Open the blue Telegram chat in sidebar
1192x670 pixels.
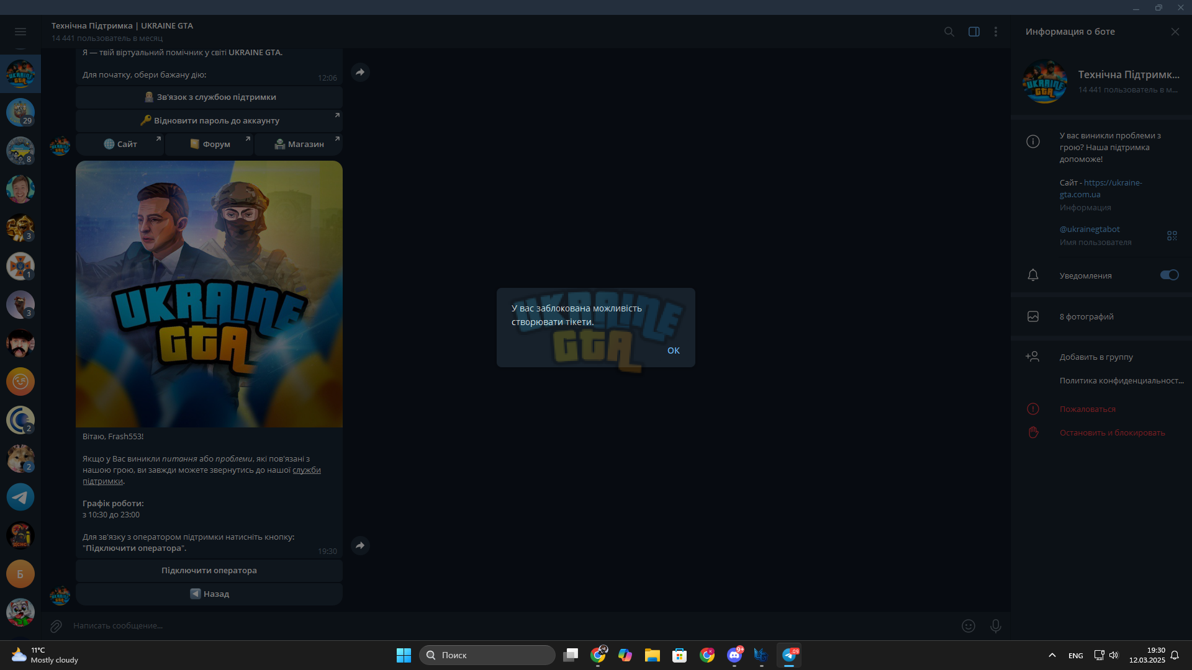pos(20,497)
